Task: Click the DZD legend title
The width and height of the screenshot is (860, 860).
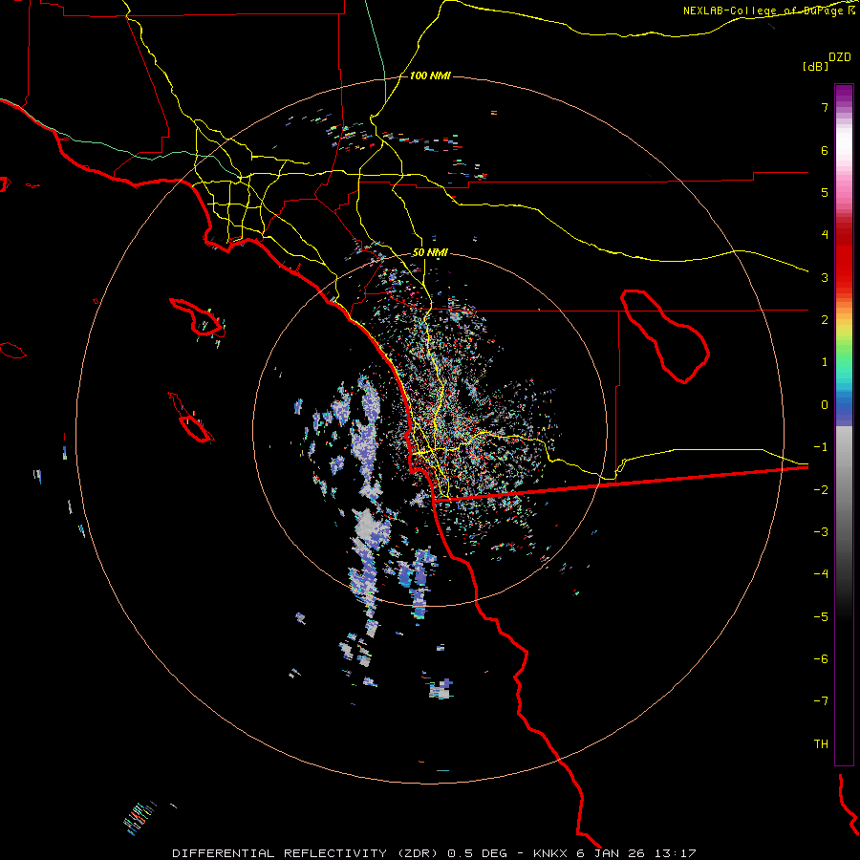Action: pos(840,57)
